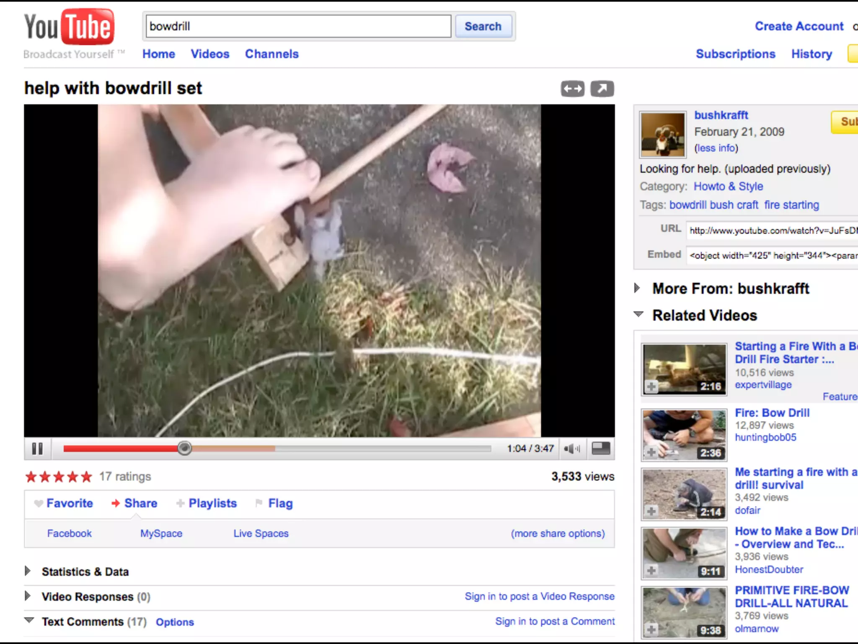858x644 pixels.
Task: Open the Videos tab
Action: [210, 54]
